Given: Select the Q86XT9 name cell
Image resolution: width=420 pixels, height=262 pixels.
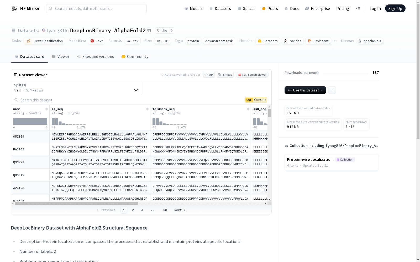Looking at the screenshot, I should tap(30, 175).
